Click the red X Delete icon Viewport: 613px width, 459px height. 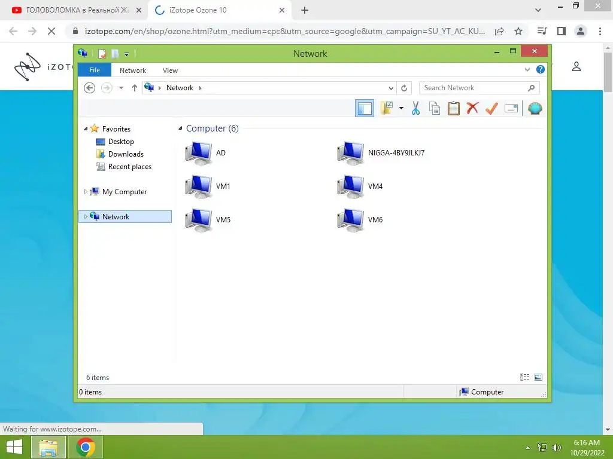(x=472, y=108)
